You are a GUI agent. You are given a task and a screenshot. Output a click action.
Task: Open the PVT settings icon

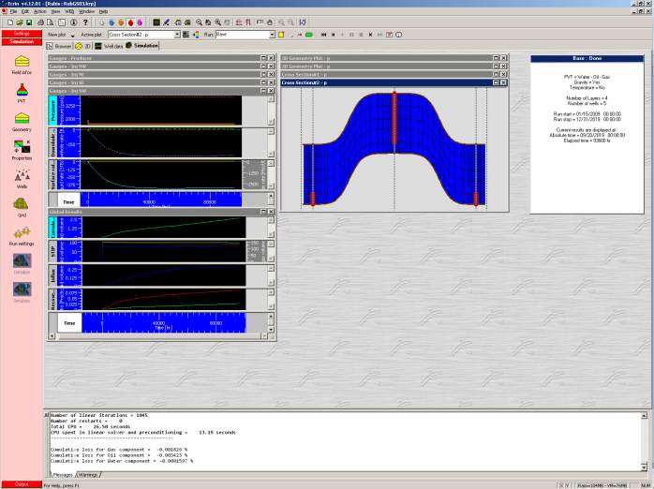coord(21,92)
